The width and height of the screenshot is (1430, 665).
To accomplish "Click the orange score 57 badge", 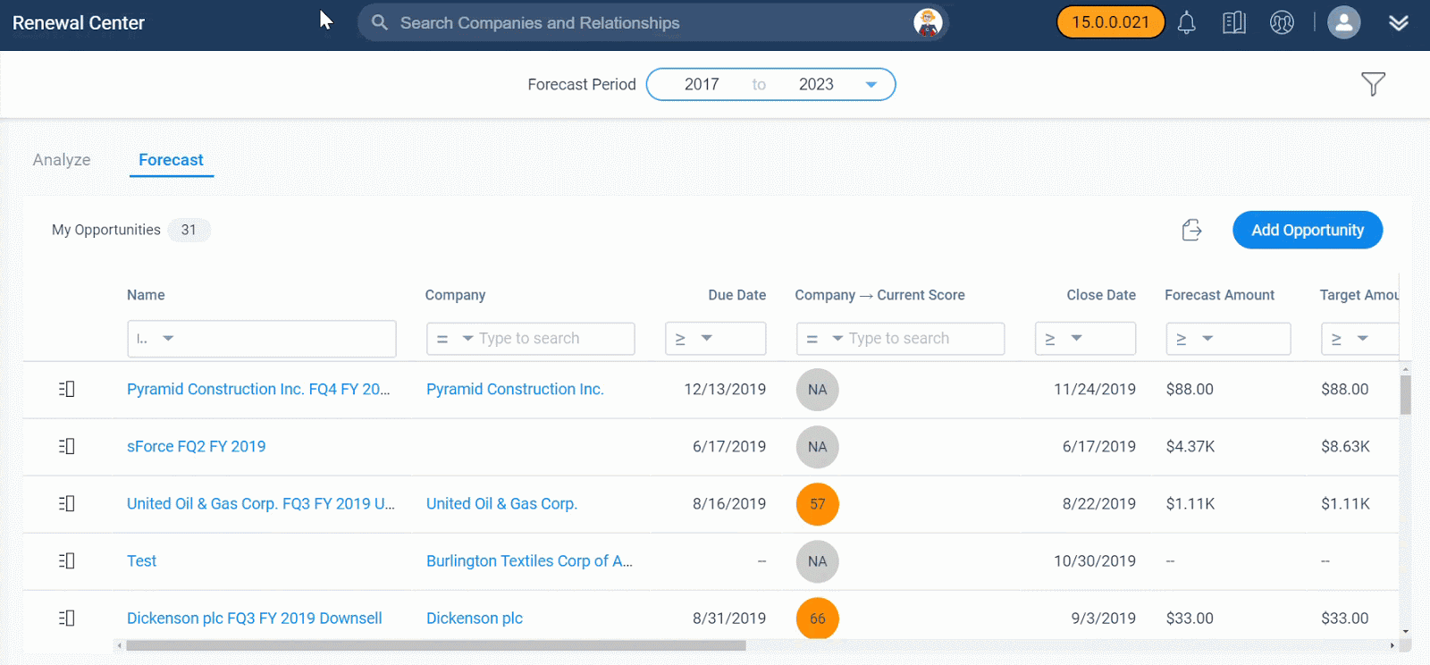I will pos(817,504).
